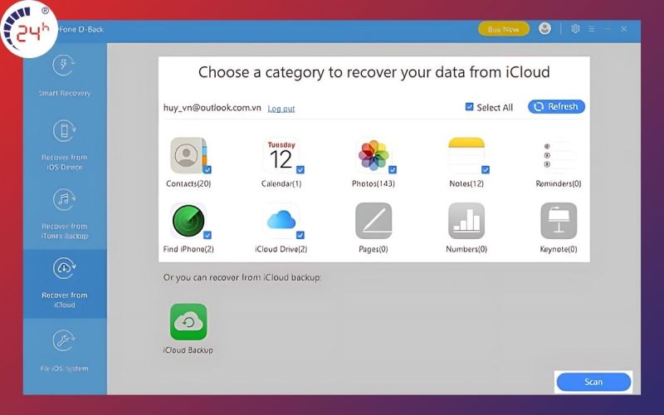Choose the Find iPhone radar icon

pyautogui.click(x=188, y=221)
